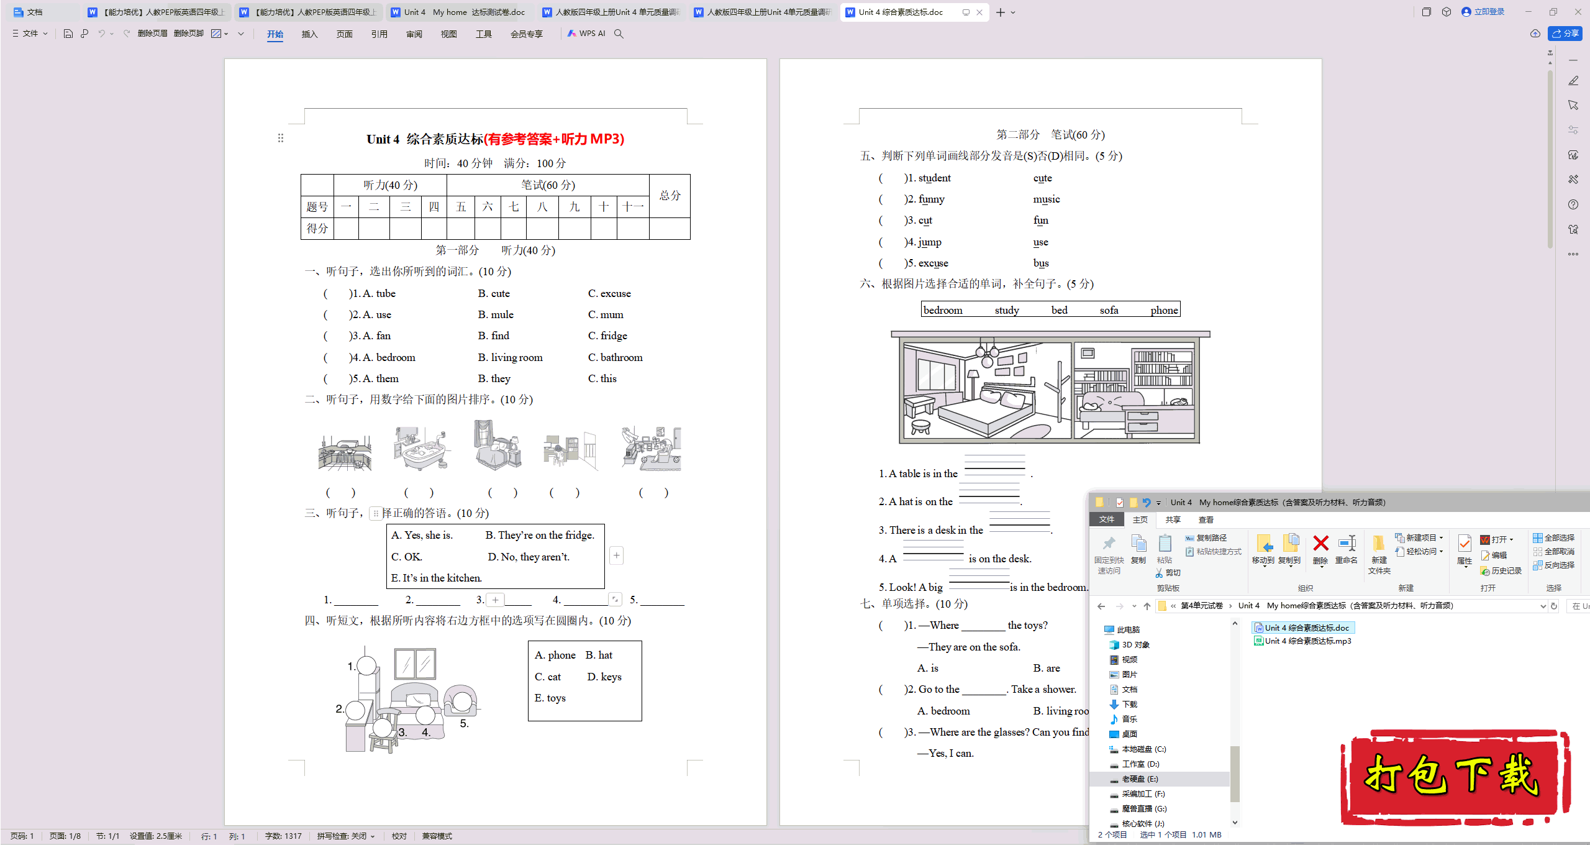This screenshot has height=845, width=1590.
Task: Select Unit 4 综合素质达标.mp3 file
Action: [x=1302, y=641]
